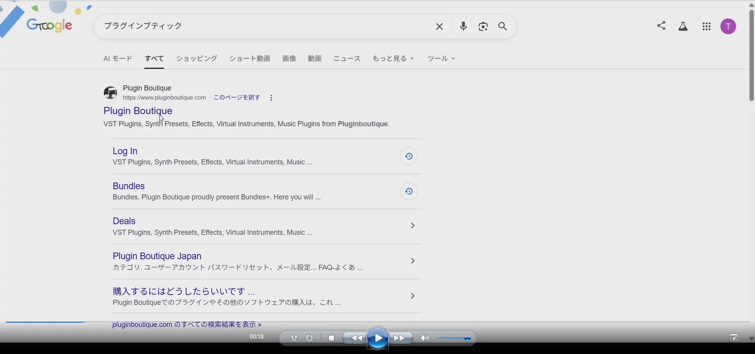Switch to the 画像 results tab
The height and width of the screenshot is (354, 755).
pyautogui.click(x=289, y=59)
